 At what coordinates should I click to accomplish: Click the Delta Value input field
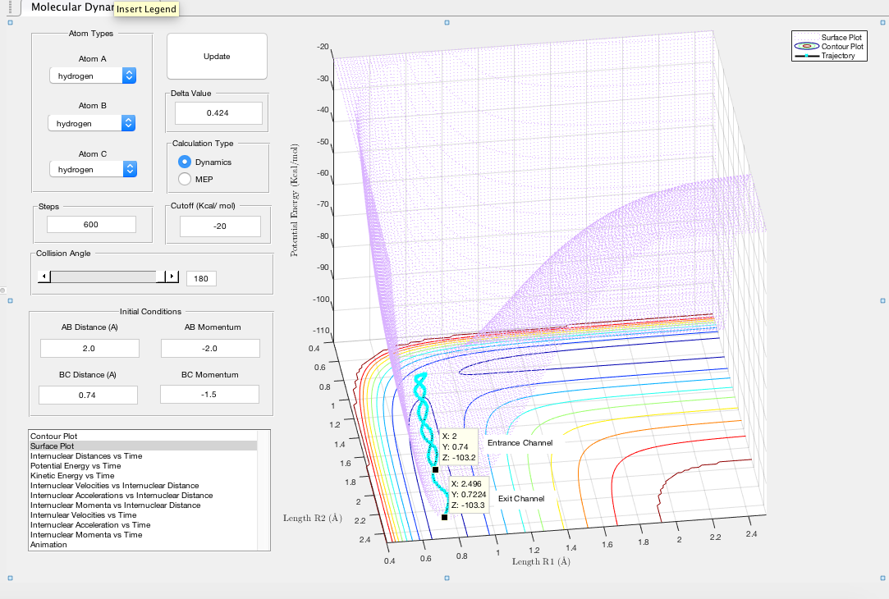tap(218, 113)
